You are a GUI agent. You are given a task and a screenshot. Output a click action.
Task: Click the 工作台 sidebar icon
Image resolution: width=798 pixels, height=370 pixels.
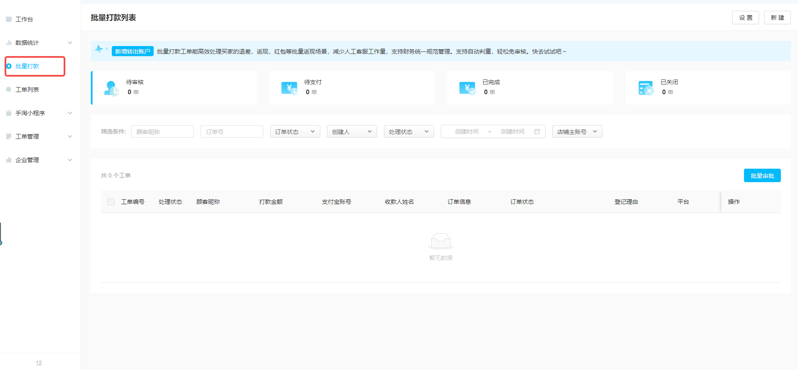(x=9, y=19)
